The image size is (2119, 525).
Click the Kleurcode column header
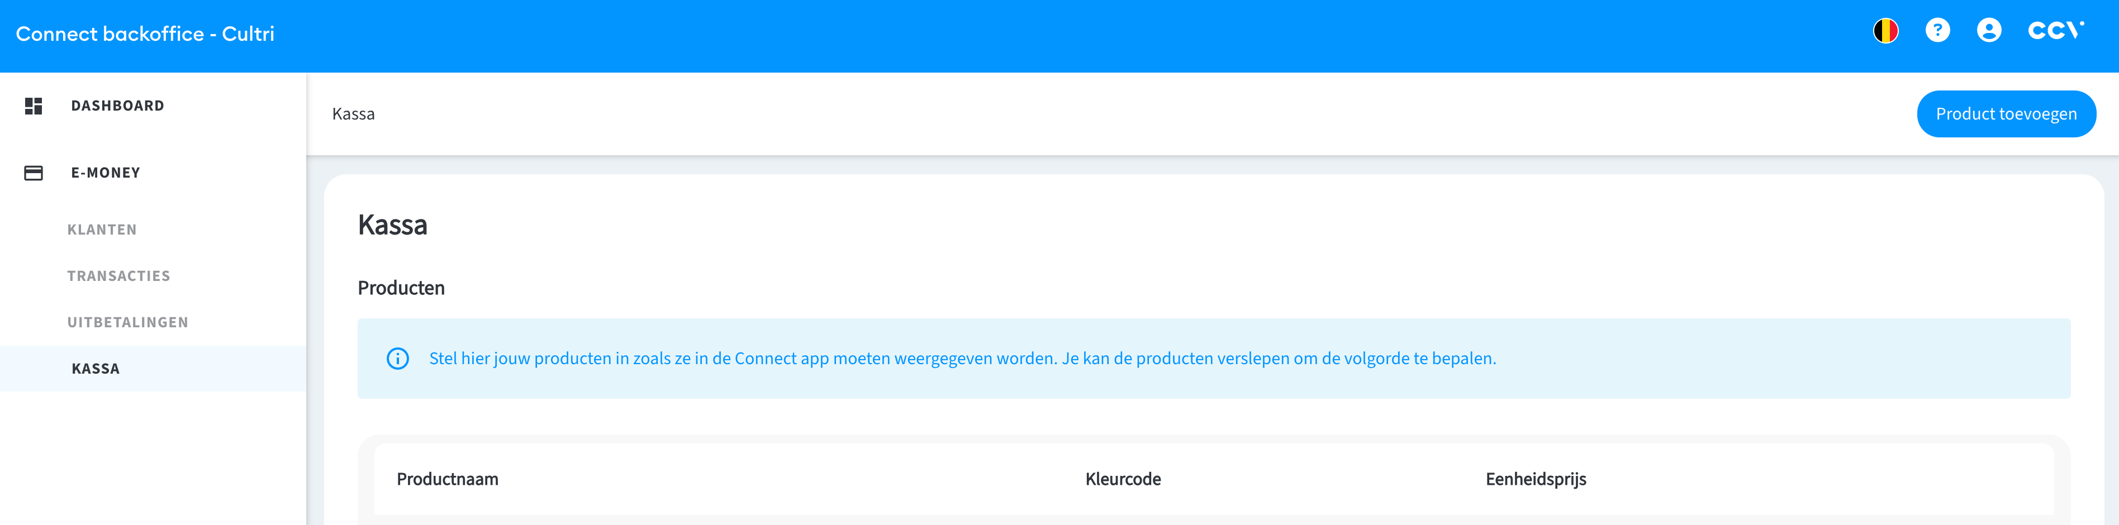click(x=1123, y=479)
